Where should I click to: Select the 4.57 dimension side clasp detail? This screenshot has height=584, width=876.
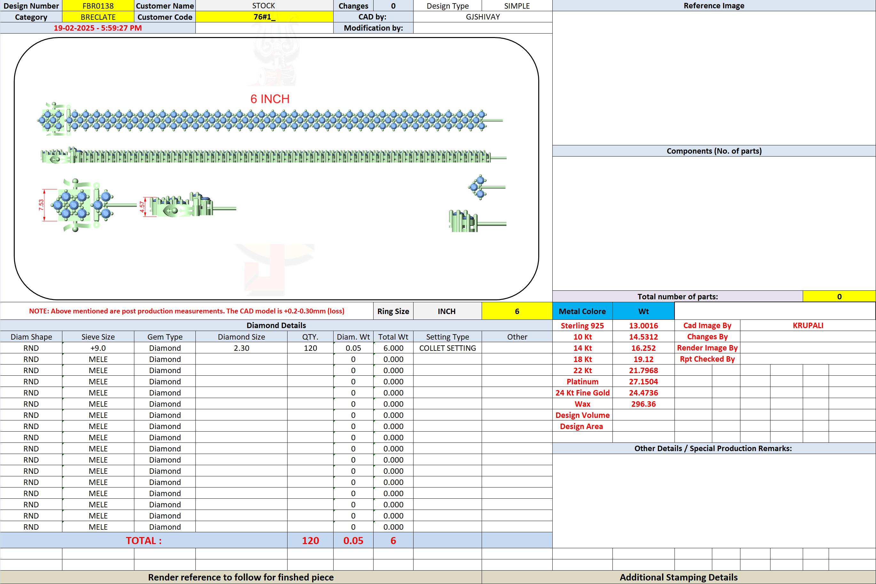(x=187, y=205)
